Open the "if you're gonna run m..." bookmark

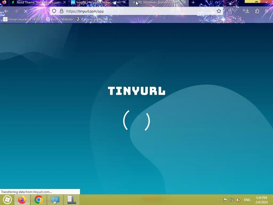tap(95, 19)
